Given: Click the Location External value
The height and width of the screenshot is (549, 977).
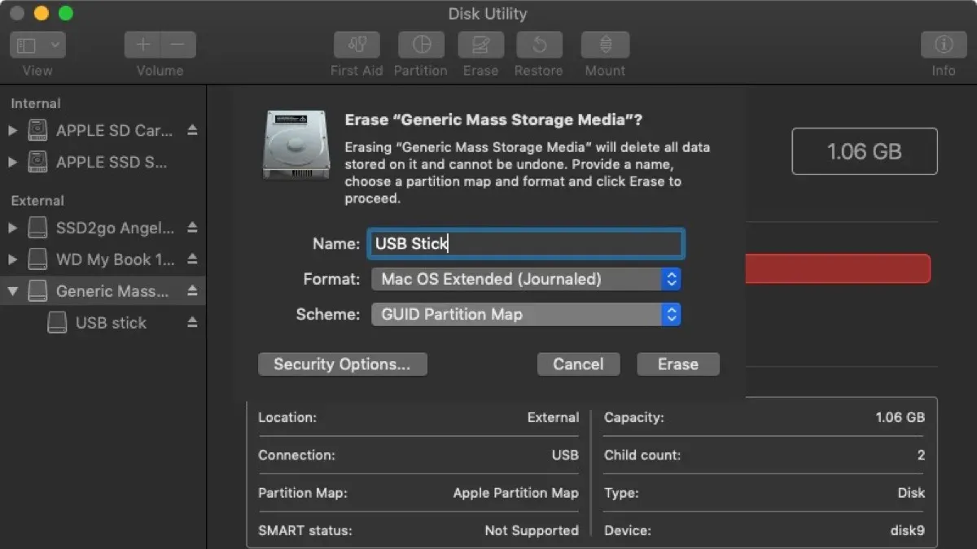Looking at the screenshot, I should pyautogui.click(x=553, y=417).
